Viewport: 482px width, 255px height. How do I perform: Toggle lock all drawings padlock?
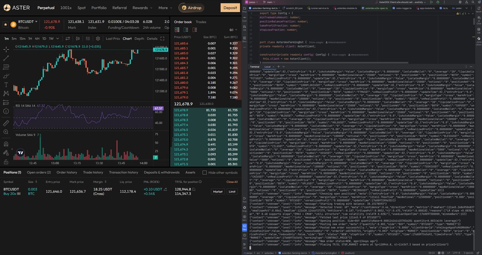coord(6,162)
